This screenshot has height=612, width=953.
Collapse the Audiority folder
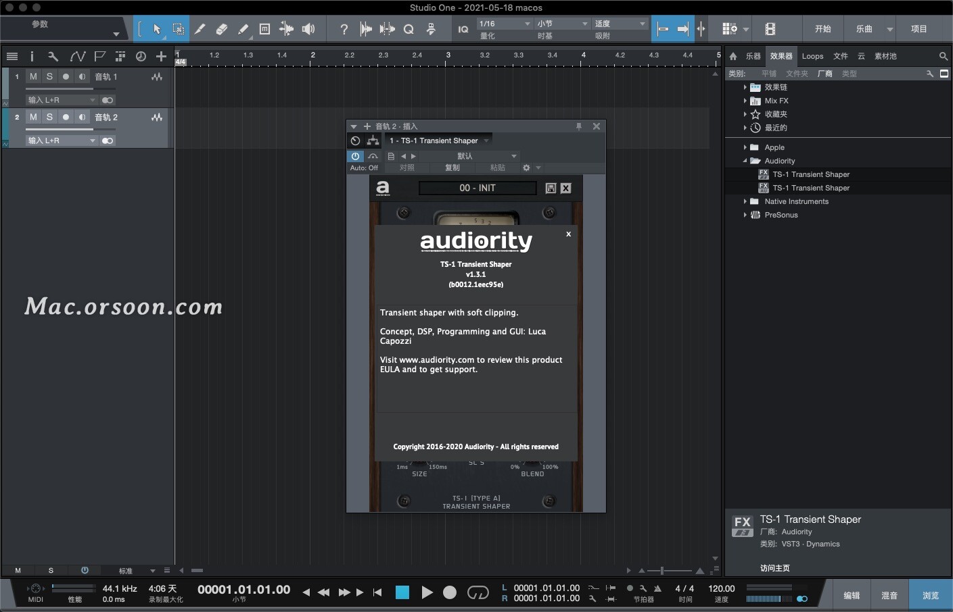(745, 161)
